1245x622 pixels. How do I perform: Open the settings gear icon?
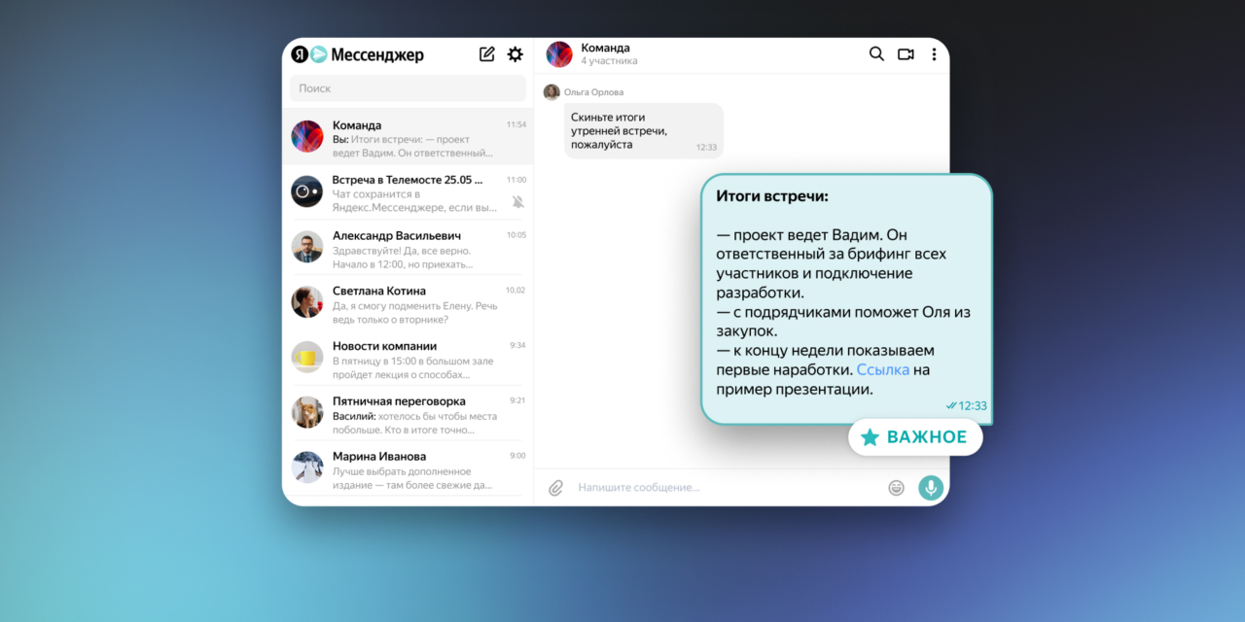(516, 54)
